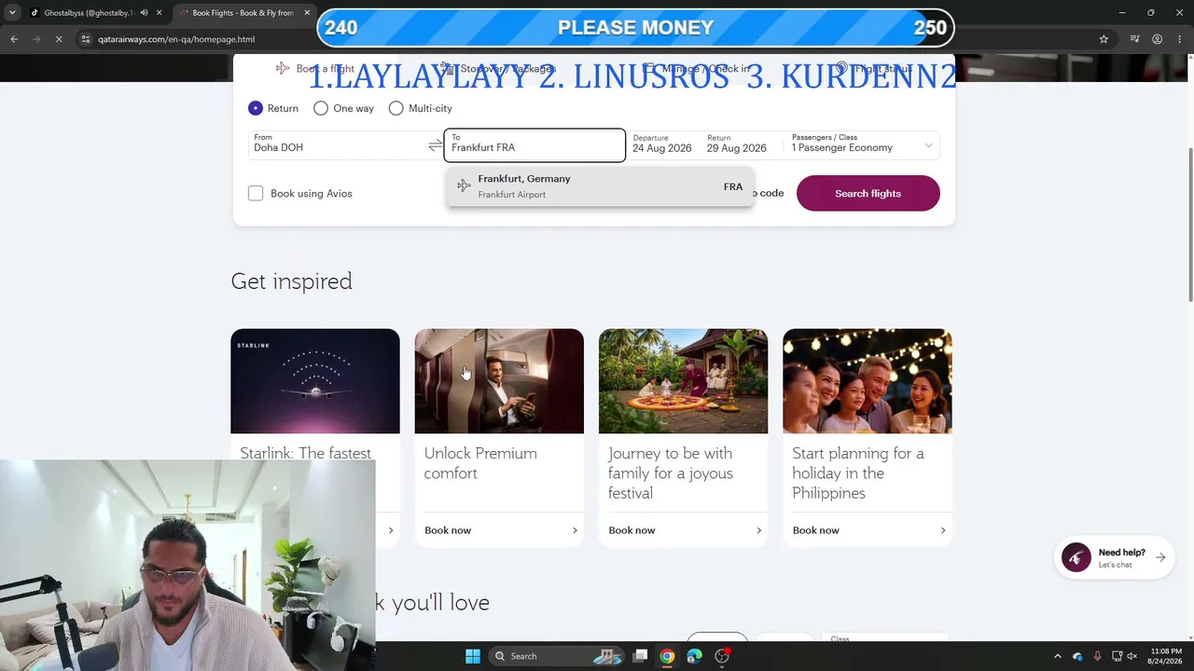Image resolution: width=1194 pixels, height=671 pixels.
Task: View site information for qatarairways.com
Action: tap(86, 39)
